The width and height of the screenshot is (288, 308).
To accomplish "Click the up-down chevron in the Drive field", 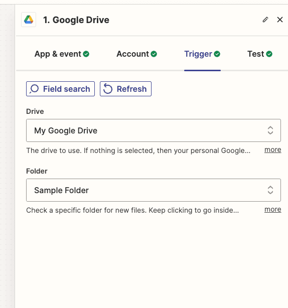I will click(270, 130).
